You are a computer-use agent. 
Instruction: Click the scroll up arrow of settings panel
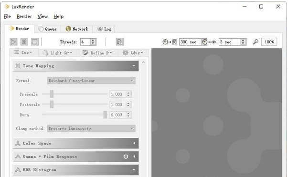pyautogui.click(x=143, y=62)
